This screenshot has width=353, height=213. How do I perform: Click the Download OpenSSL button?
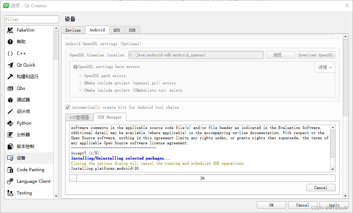tap(316, 55)
